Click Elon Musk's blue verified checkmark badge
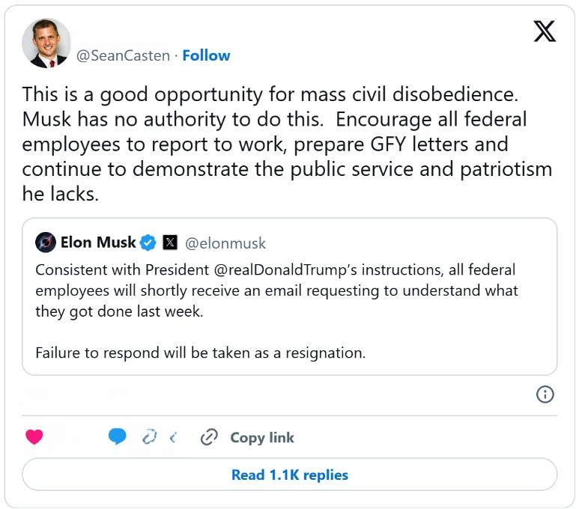The width and height of the screenshot is (579, 509). (x=148, y=243)
